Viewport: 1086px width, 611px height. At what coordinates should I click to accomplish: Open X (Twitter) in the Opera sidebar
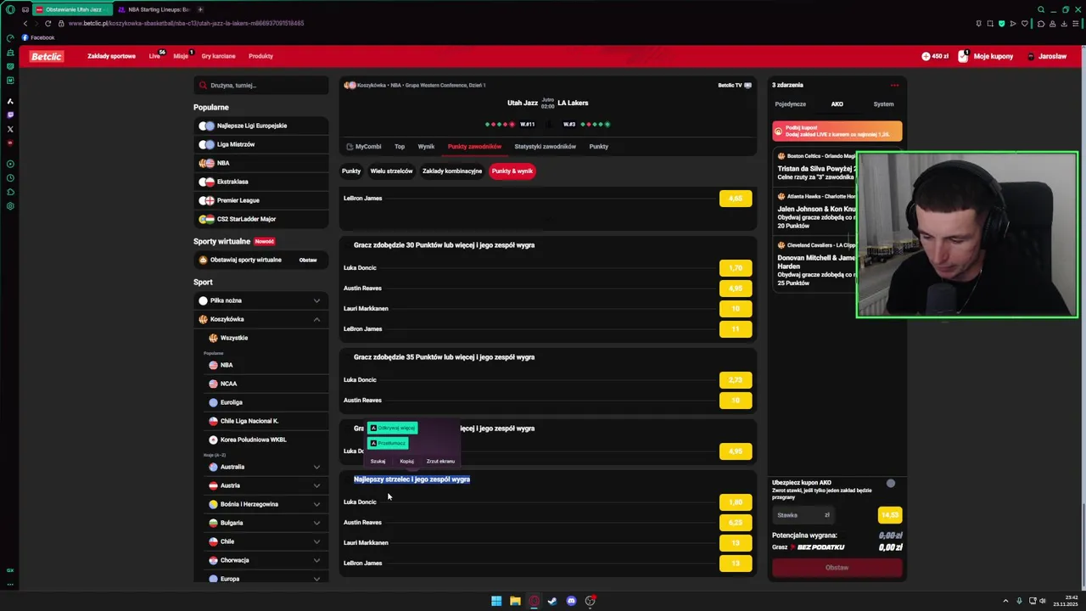pyautogui.click(x=10, y=129)
